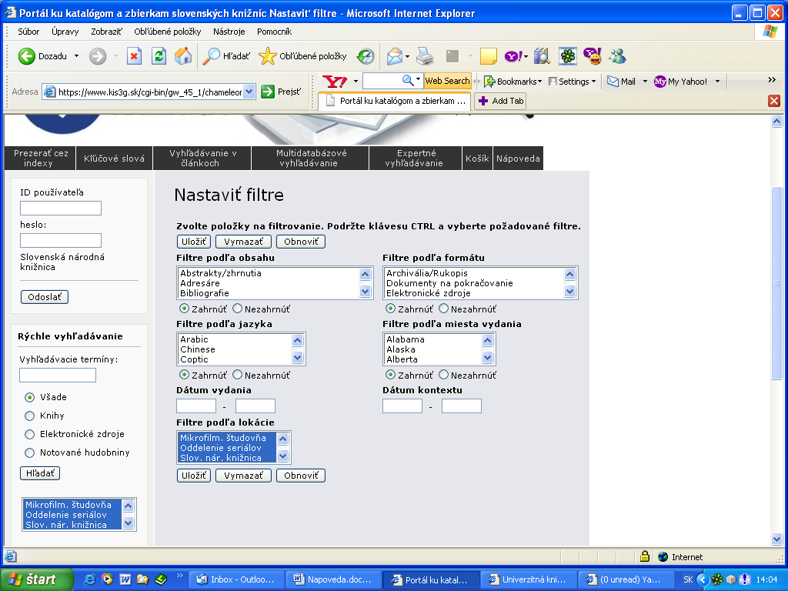Open the Mail envelope toolbar icon
Screen dimensions: 788x591
click(396, 56)
